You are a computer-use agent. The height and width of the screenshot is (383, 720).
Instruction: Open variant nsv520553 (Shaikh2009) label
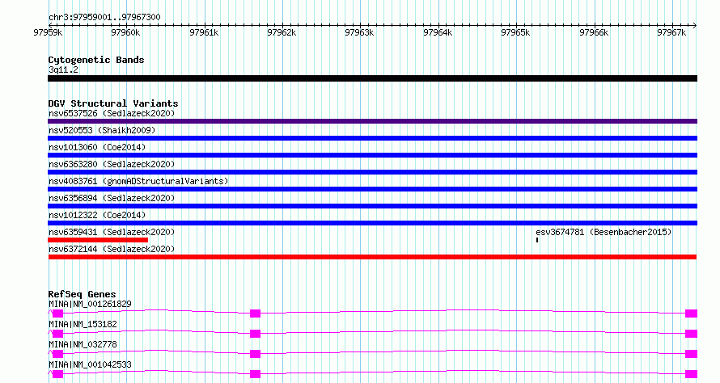102,130
